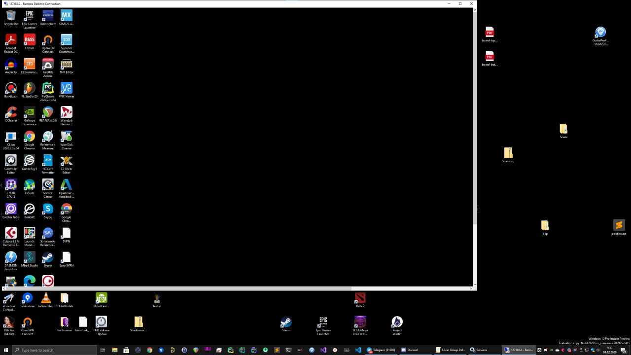
Task: Select the THR Editor icon
Action: coord(66,66)
